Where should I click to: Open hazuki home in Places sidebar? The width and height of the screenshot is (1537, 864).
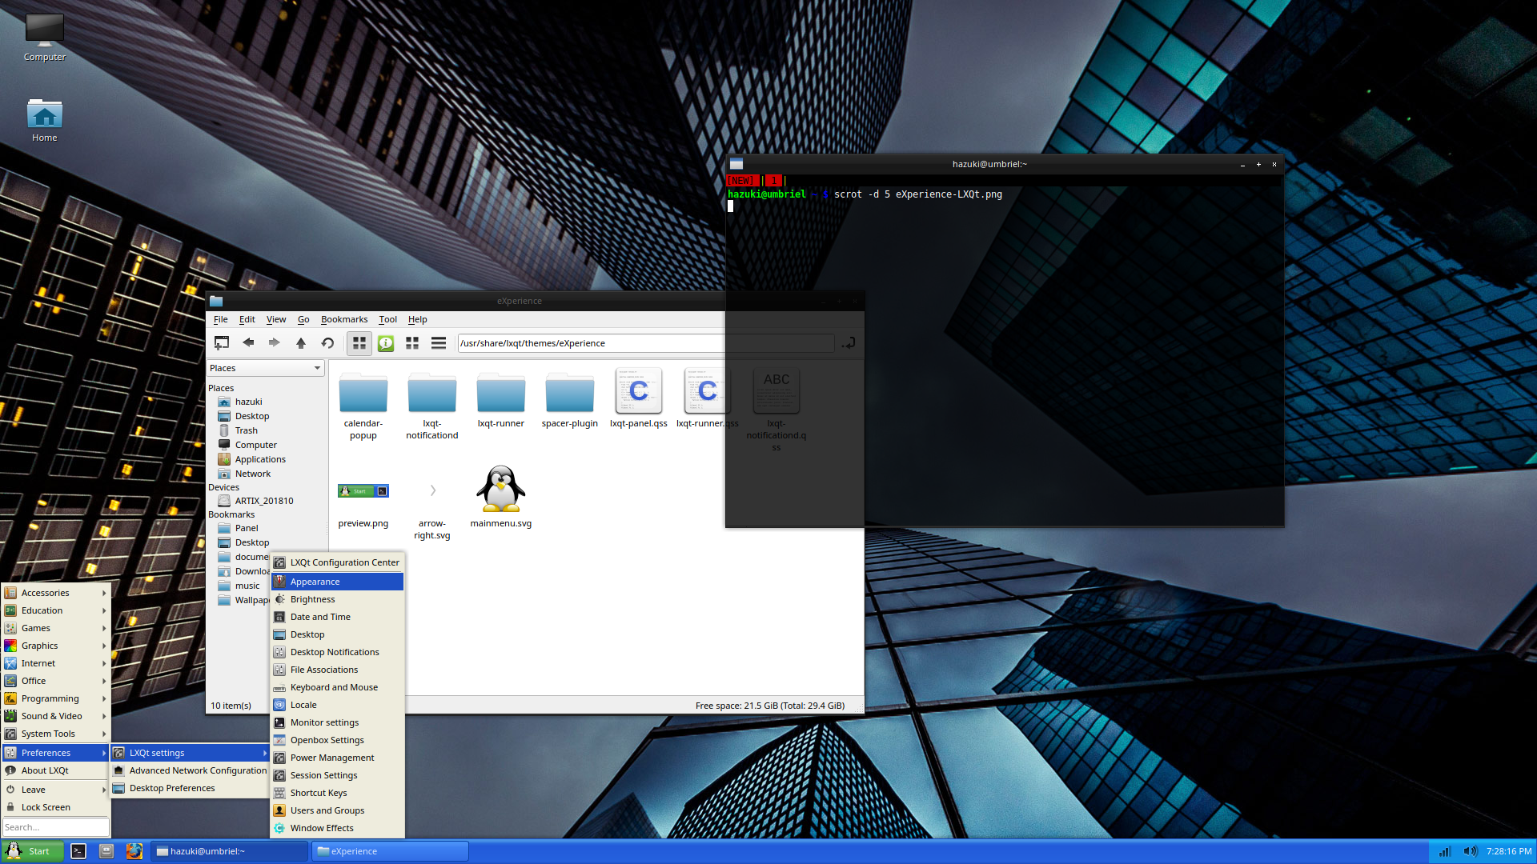[248, 402]
